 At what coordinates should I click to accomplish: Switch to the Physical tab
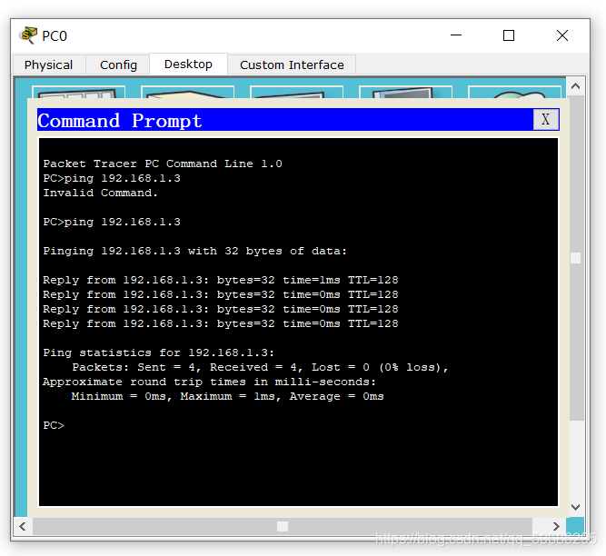coord(49,65)
